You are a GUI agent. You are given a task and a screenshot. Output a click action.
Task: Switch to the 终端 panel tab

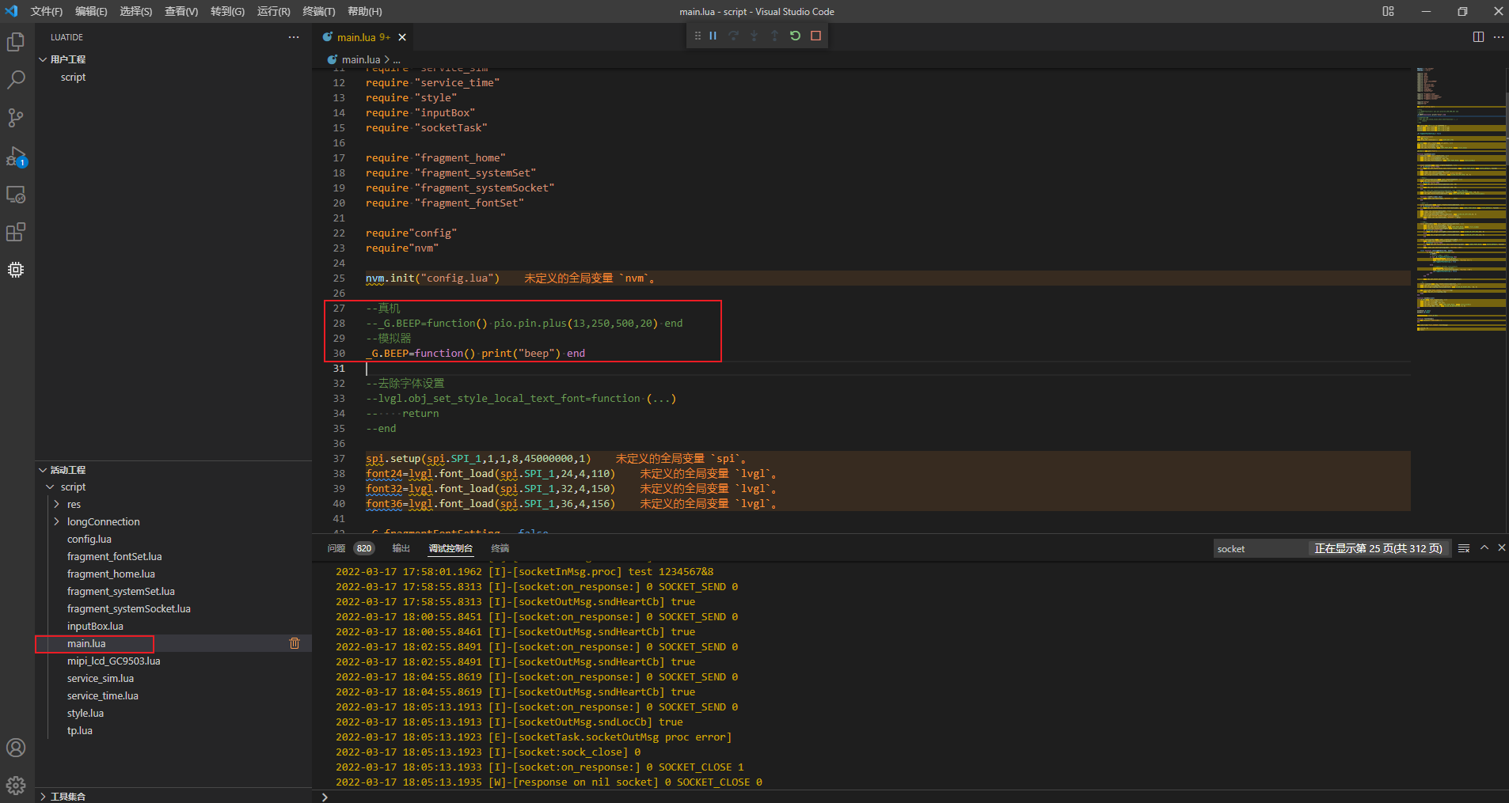coord(500,548)
